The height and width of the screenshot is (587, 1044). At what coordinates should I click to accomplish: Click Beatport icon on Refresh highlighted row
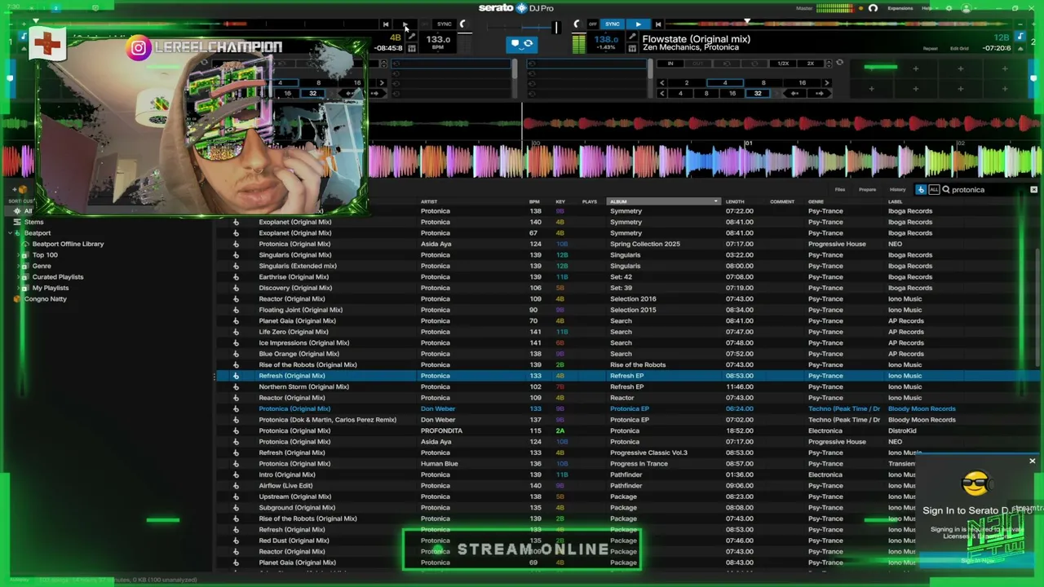[x=236, y=376]
